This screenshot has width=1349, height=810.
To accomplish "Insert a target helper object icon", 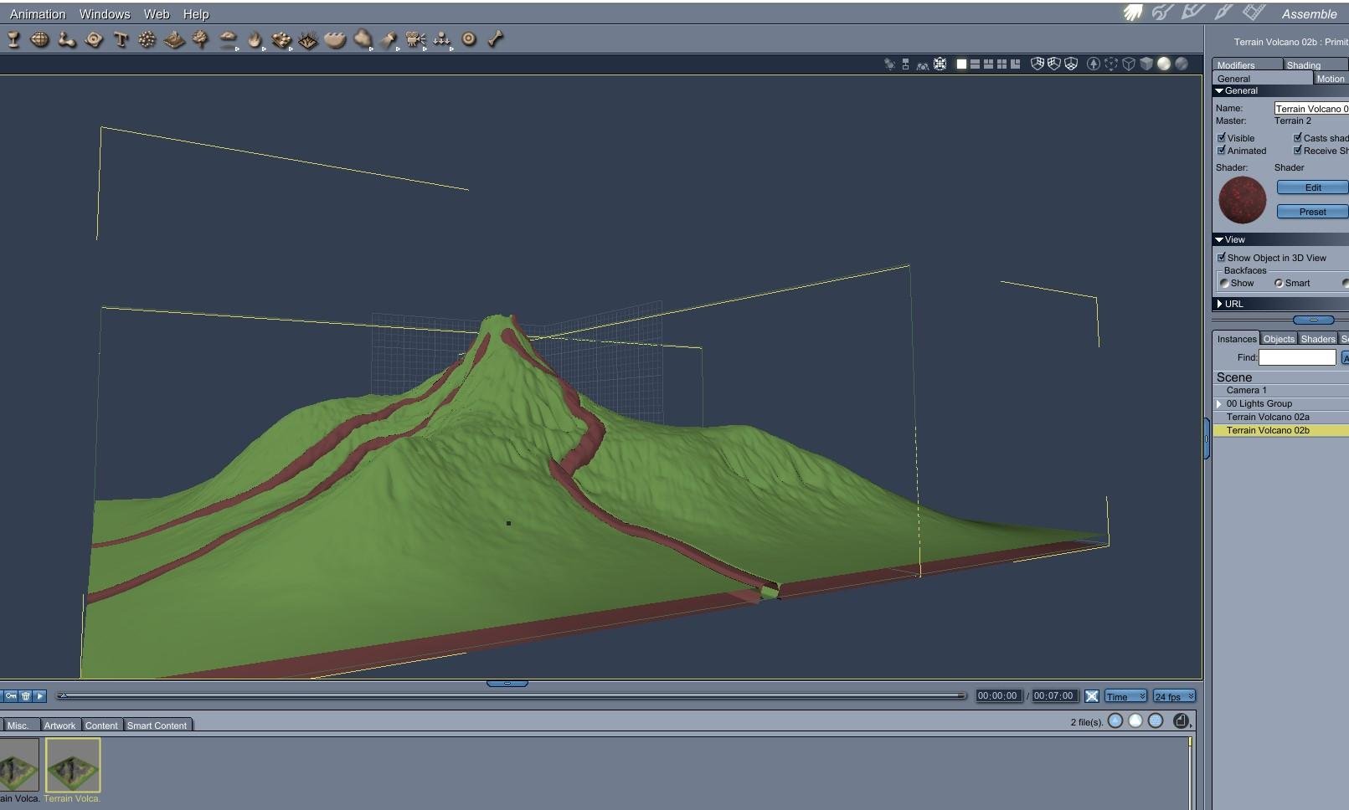I will (x=469, y=39).
